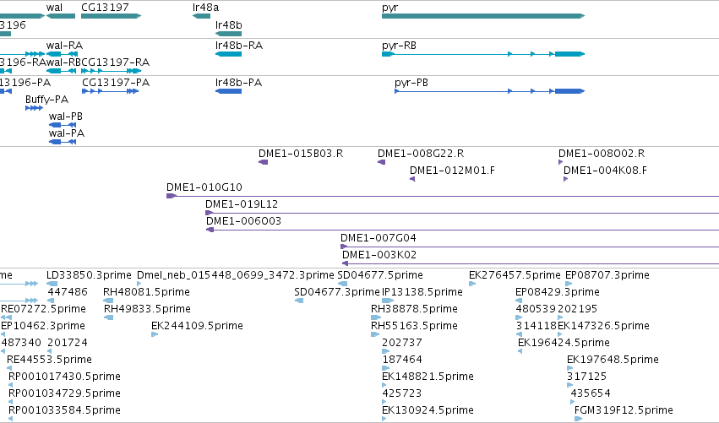Click the DME1-010G10 BAC label
This screenshot has width=719, height=423.
click(204, 187)
